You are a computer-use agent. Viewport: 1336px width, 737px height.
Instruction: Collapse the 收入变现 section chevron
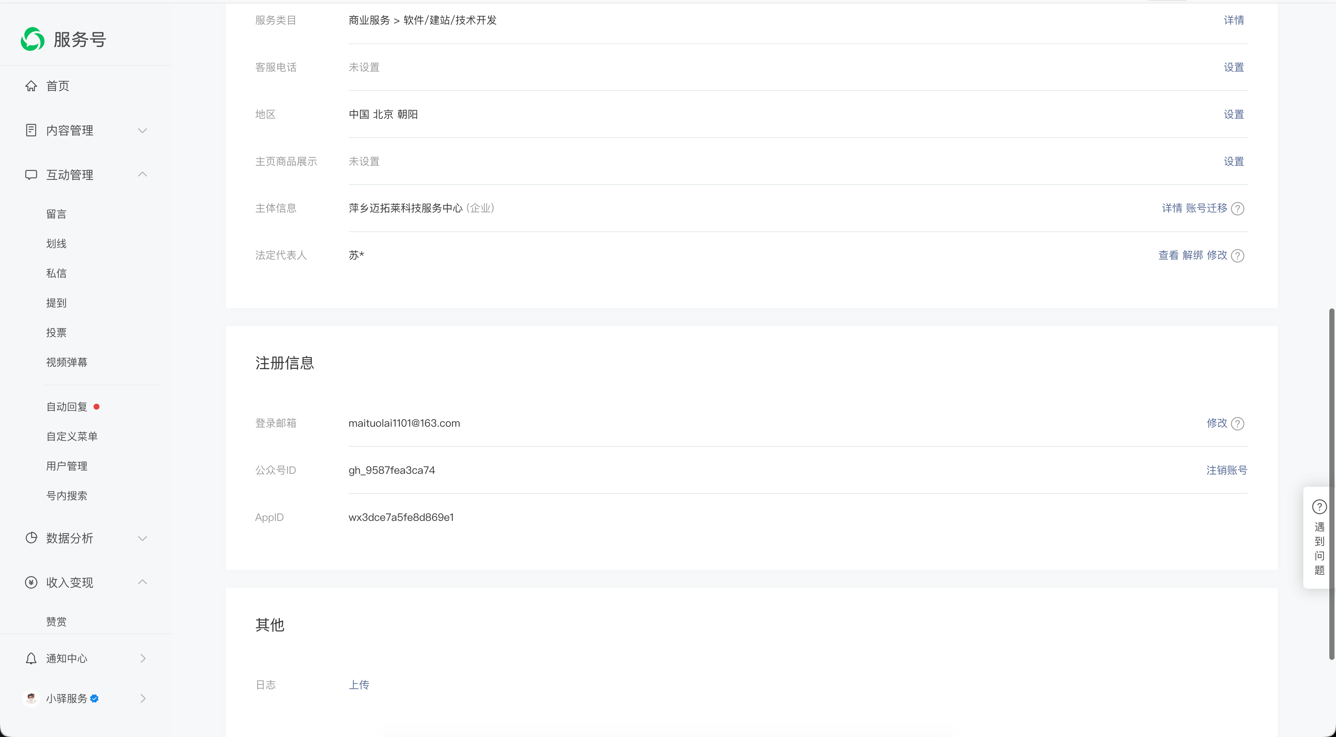click(x=143, y=582)
